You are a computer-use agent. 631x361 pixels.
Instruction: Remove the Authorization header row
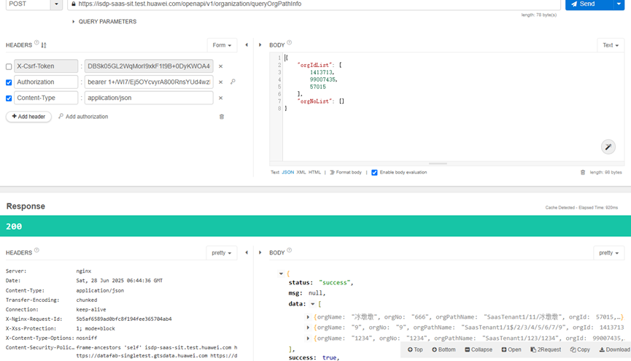pos(220,82)
